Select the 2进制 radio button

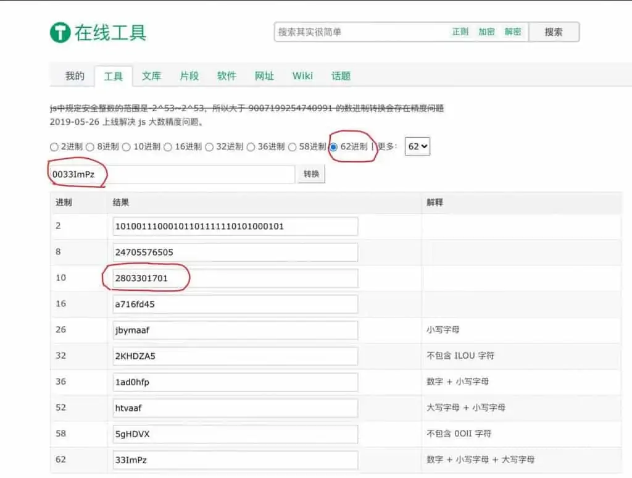tap(54, 147)
